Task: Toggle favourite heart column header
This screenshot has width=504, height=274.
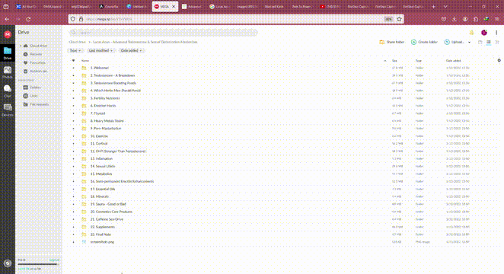Action: click(x=73, y=60)
